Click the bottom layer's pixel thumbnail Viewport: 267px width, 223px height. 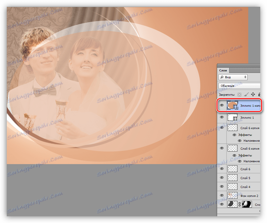click(233, 204)
